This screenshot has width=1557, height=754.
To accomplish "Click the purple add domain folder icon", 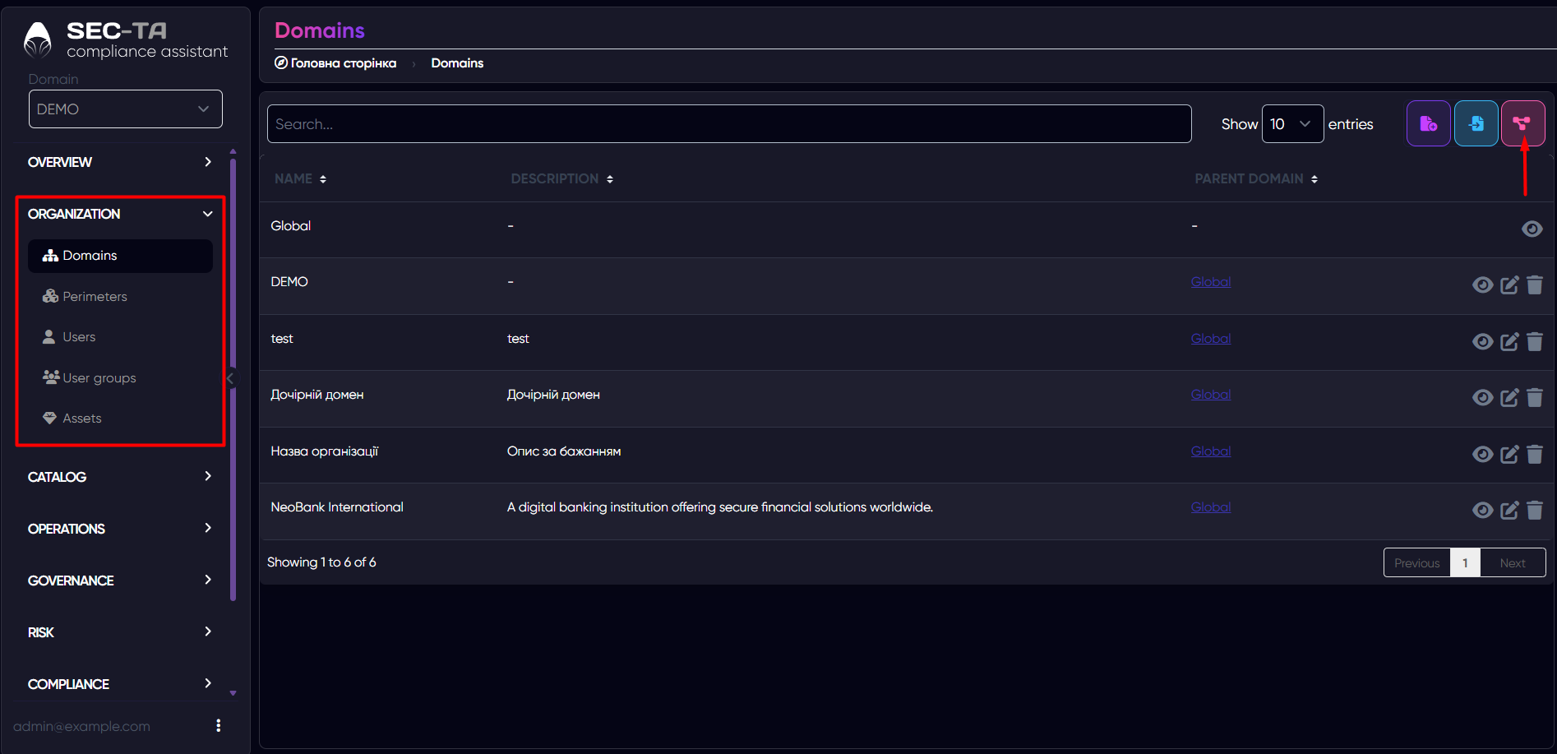I will (x=1428, y=123).
